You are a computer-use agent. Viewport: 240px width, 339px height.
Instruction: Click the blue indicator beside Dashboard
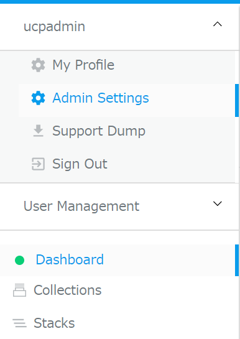237,260
